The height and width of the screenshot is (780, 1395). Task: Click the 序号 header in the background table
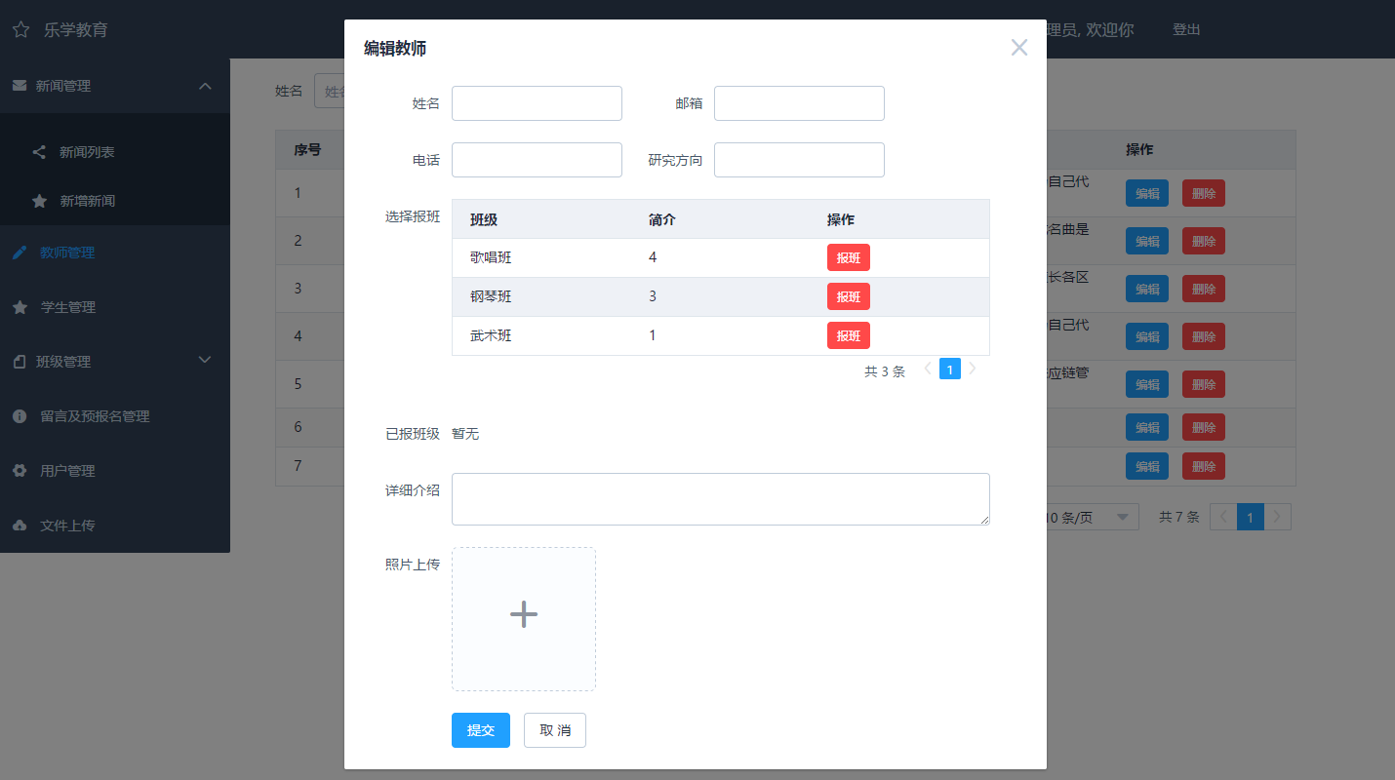click(308, 150)
